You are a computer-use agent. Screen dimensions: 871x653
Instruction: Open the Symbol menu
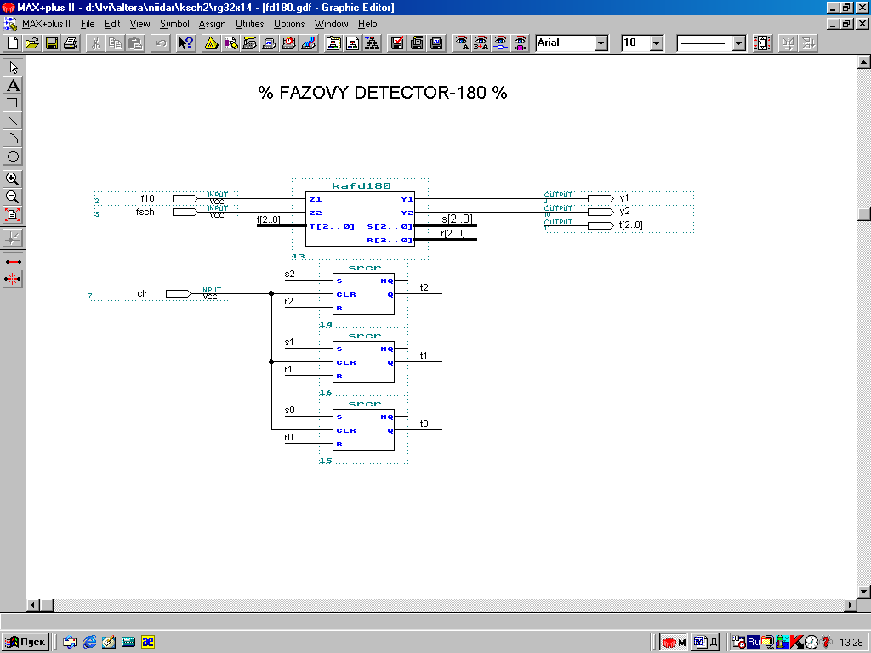(x=174, y=24)
